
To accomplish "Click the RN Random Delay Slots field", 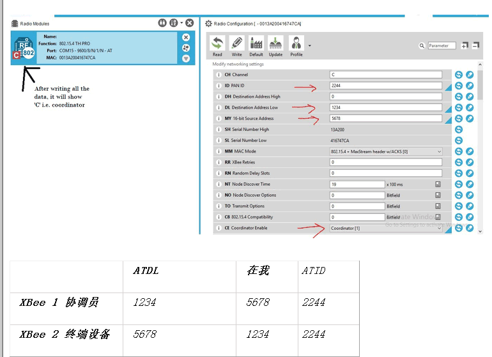I will tap(386, 173).
